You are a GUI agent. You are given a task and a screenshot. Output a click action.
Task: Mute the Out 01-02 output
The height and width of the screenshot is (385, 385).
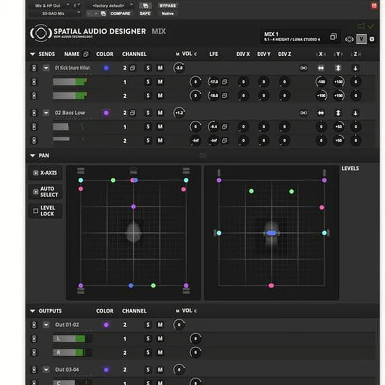[160, 325]
